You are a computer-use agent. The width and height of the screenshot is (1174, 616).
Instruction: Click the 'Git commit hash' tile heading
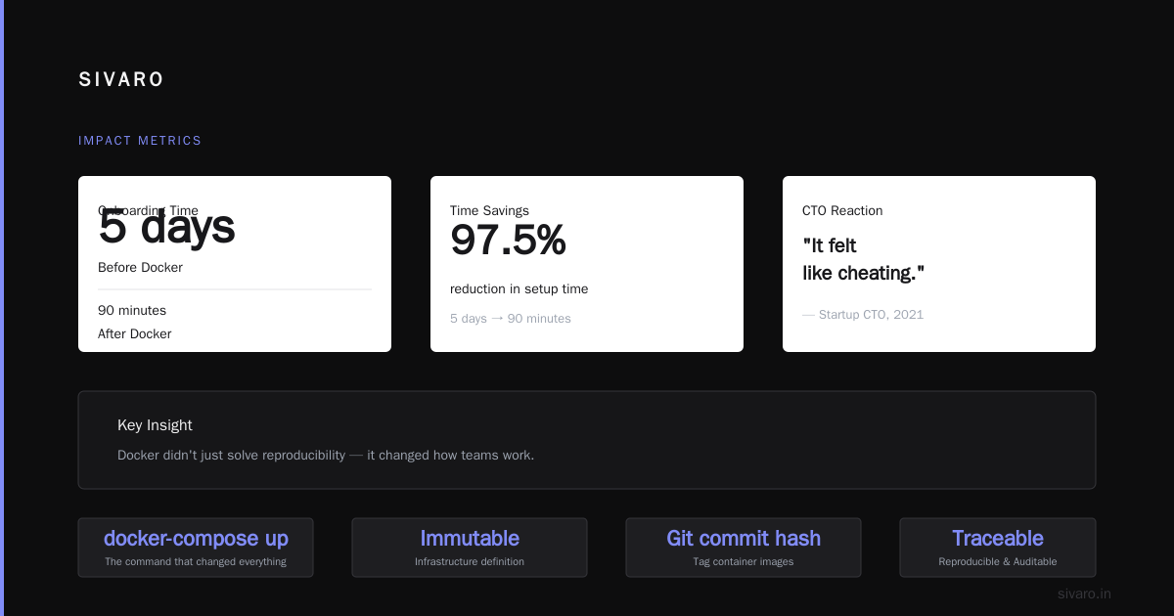(x=744, y=538)
